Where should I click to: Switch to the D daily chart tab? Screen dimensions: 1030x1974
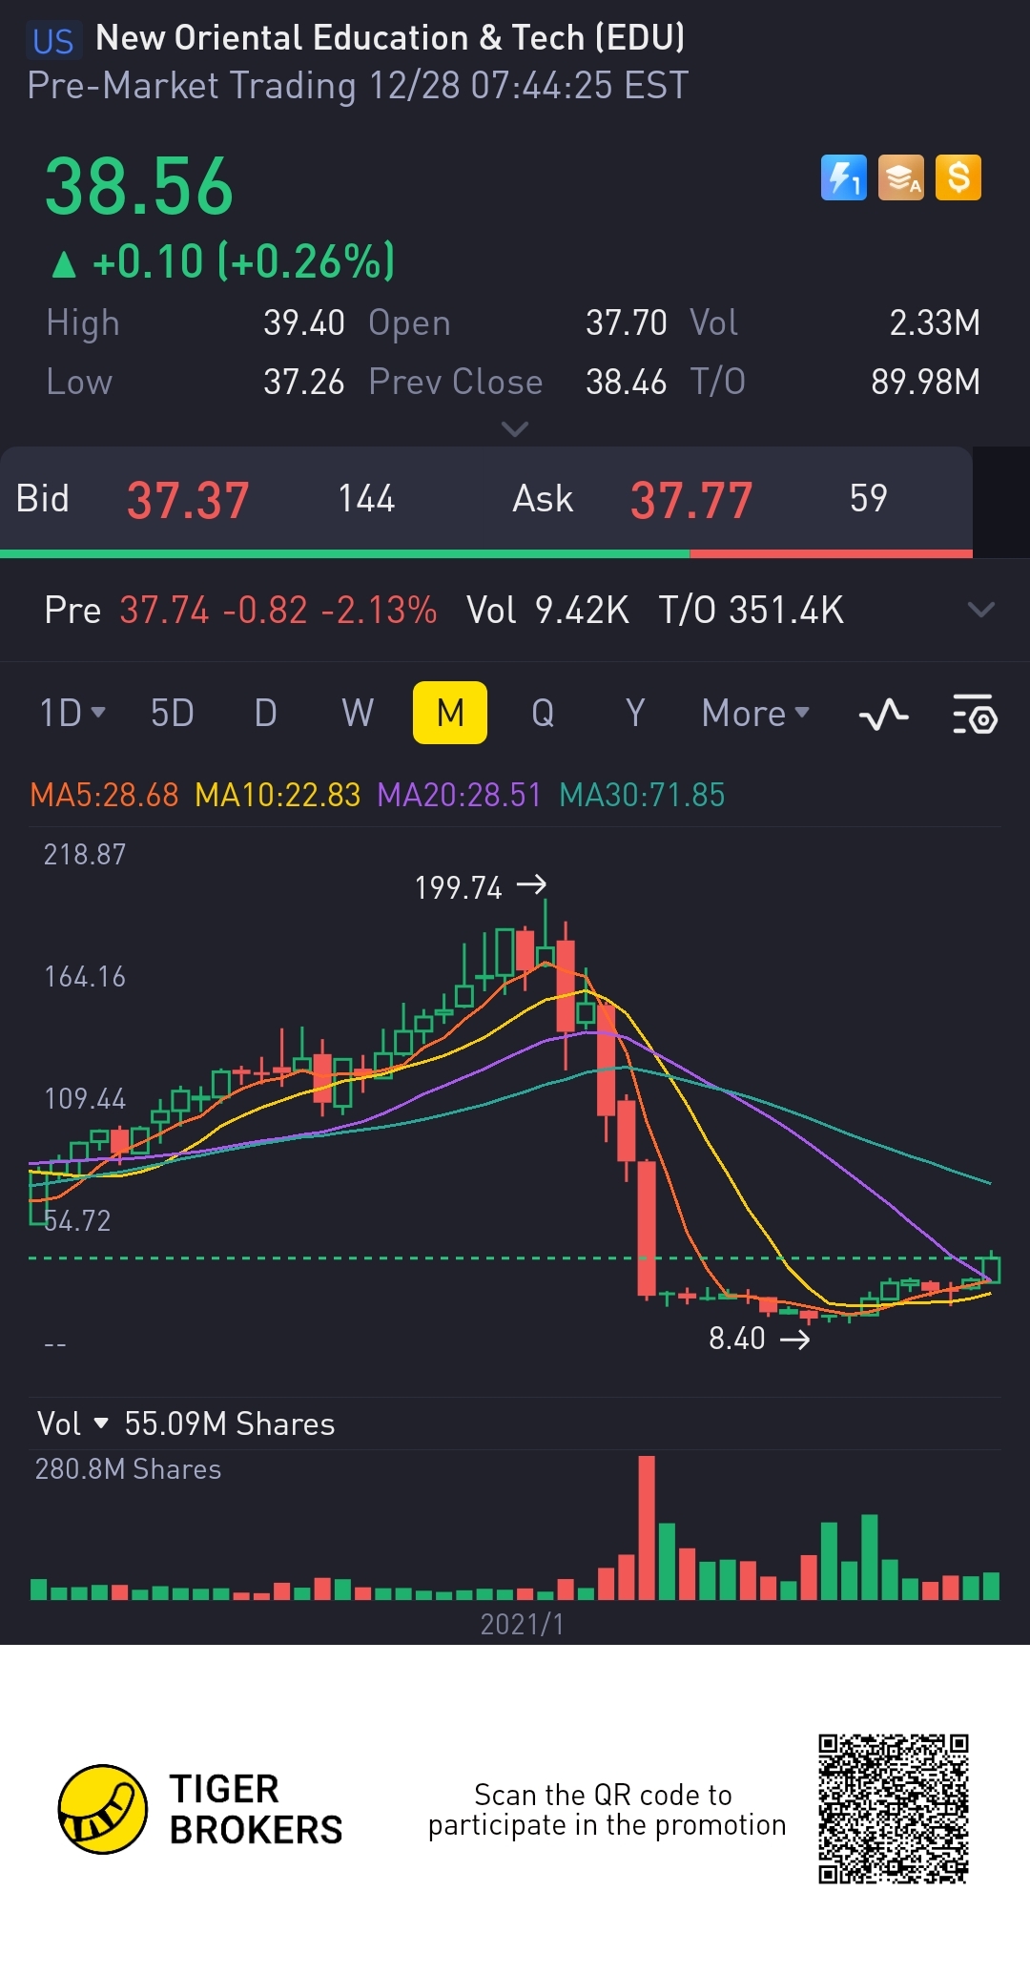click(266, 713)
